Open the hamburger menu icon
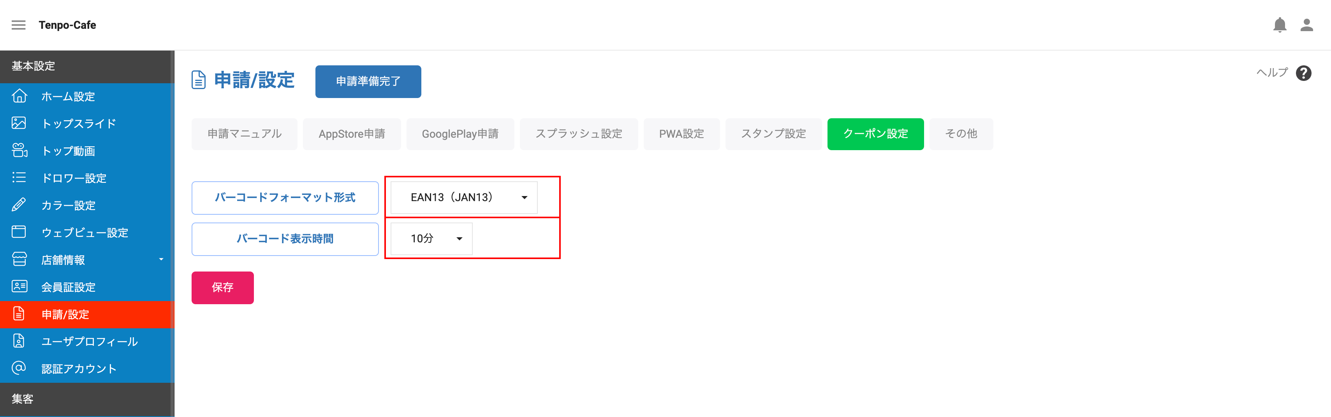Screen dimensions: 1331x417 click(x=19, y=25)
